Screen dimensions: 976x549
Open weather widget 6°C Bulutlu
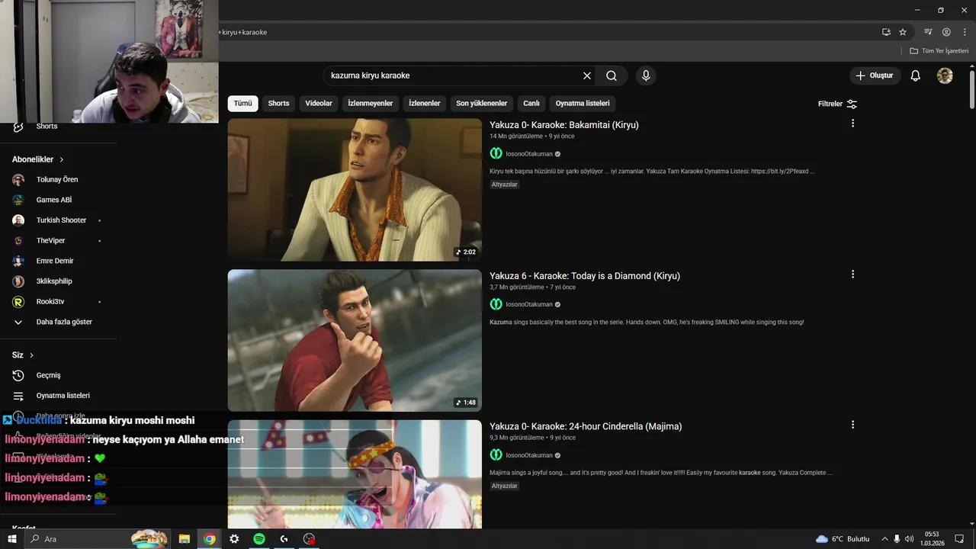click(x=843, y=539)
